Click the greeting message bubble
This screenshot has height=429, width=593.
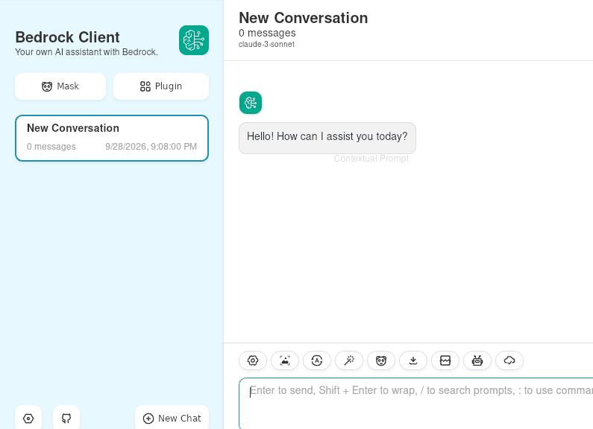pyautogui.click(x=327, y=138)
